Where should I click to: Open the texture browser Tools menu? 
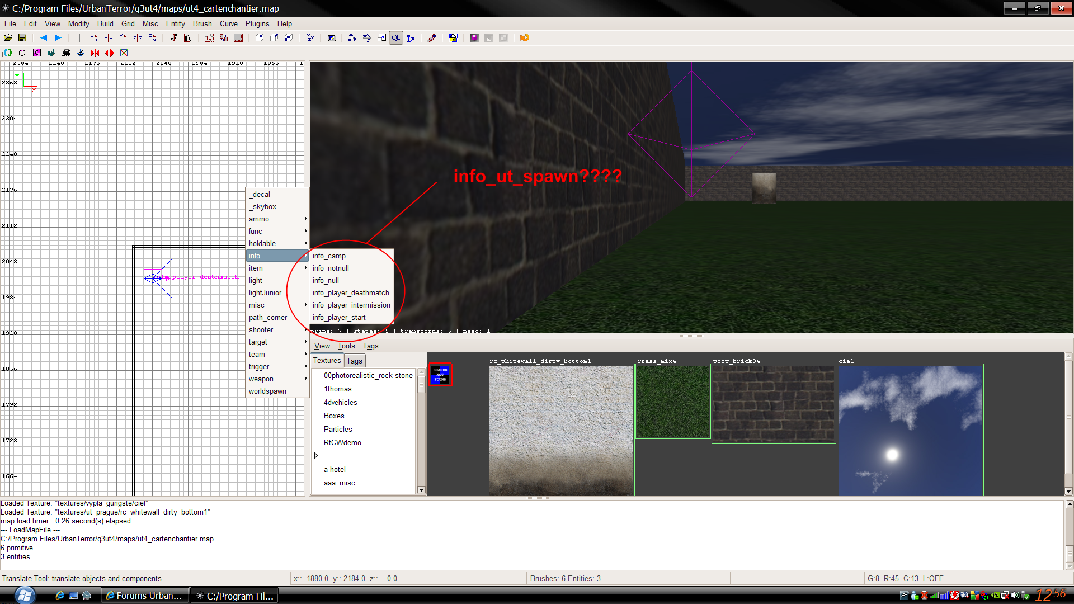pos(346,346)
